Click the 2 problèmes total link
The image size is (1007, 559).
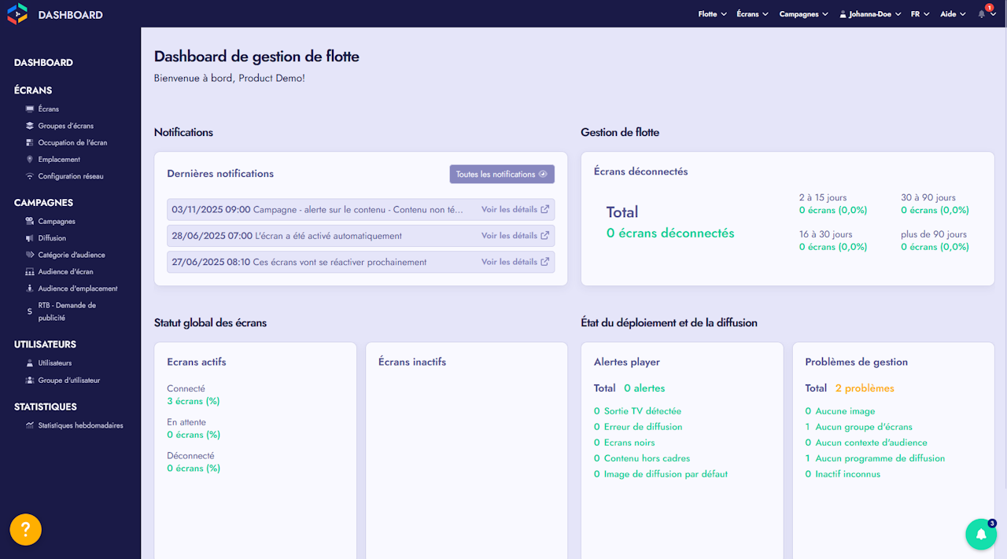pyautogui.click(x=865, y=388)
